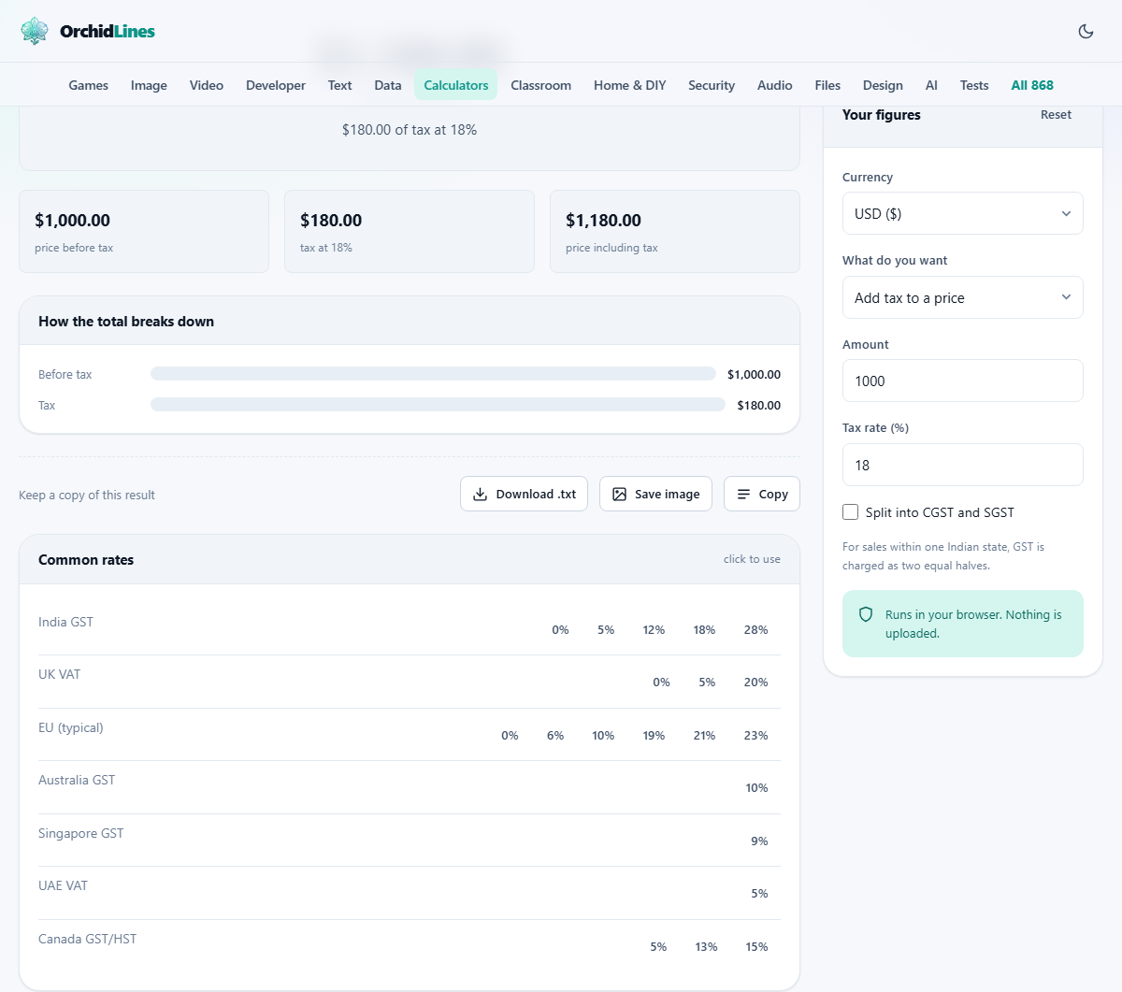Open the Security category

[x=712, y=85]
